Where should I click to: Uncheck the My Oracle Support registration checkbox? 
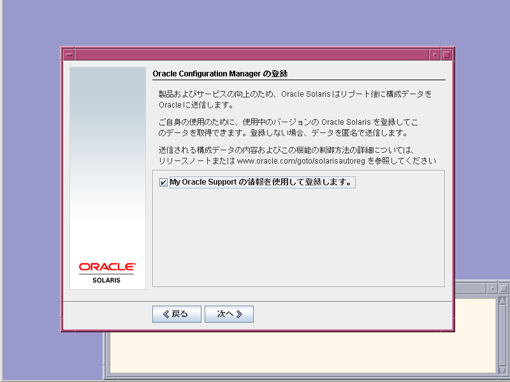point(163,182)
